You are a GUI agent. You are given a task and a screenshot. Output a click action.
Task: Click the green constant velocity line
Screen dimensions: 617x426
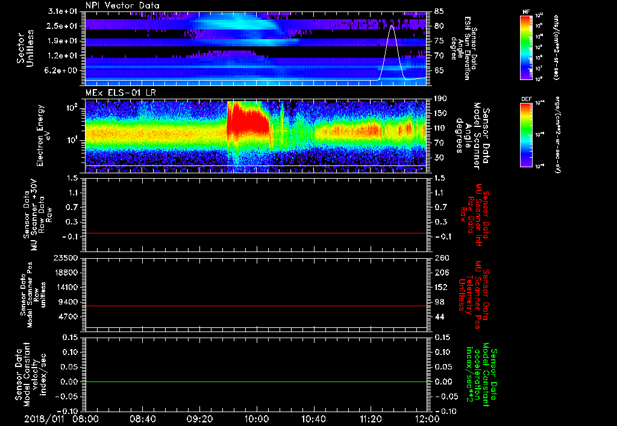(x=255, y=381)
